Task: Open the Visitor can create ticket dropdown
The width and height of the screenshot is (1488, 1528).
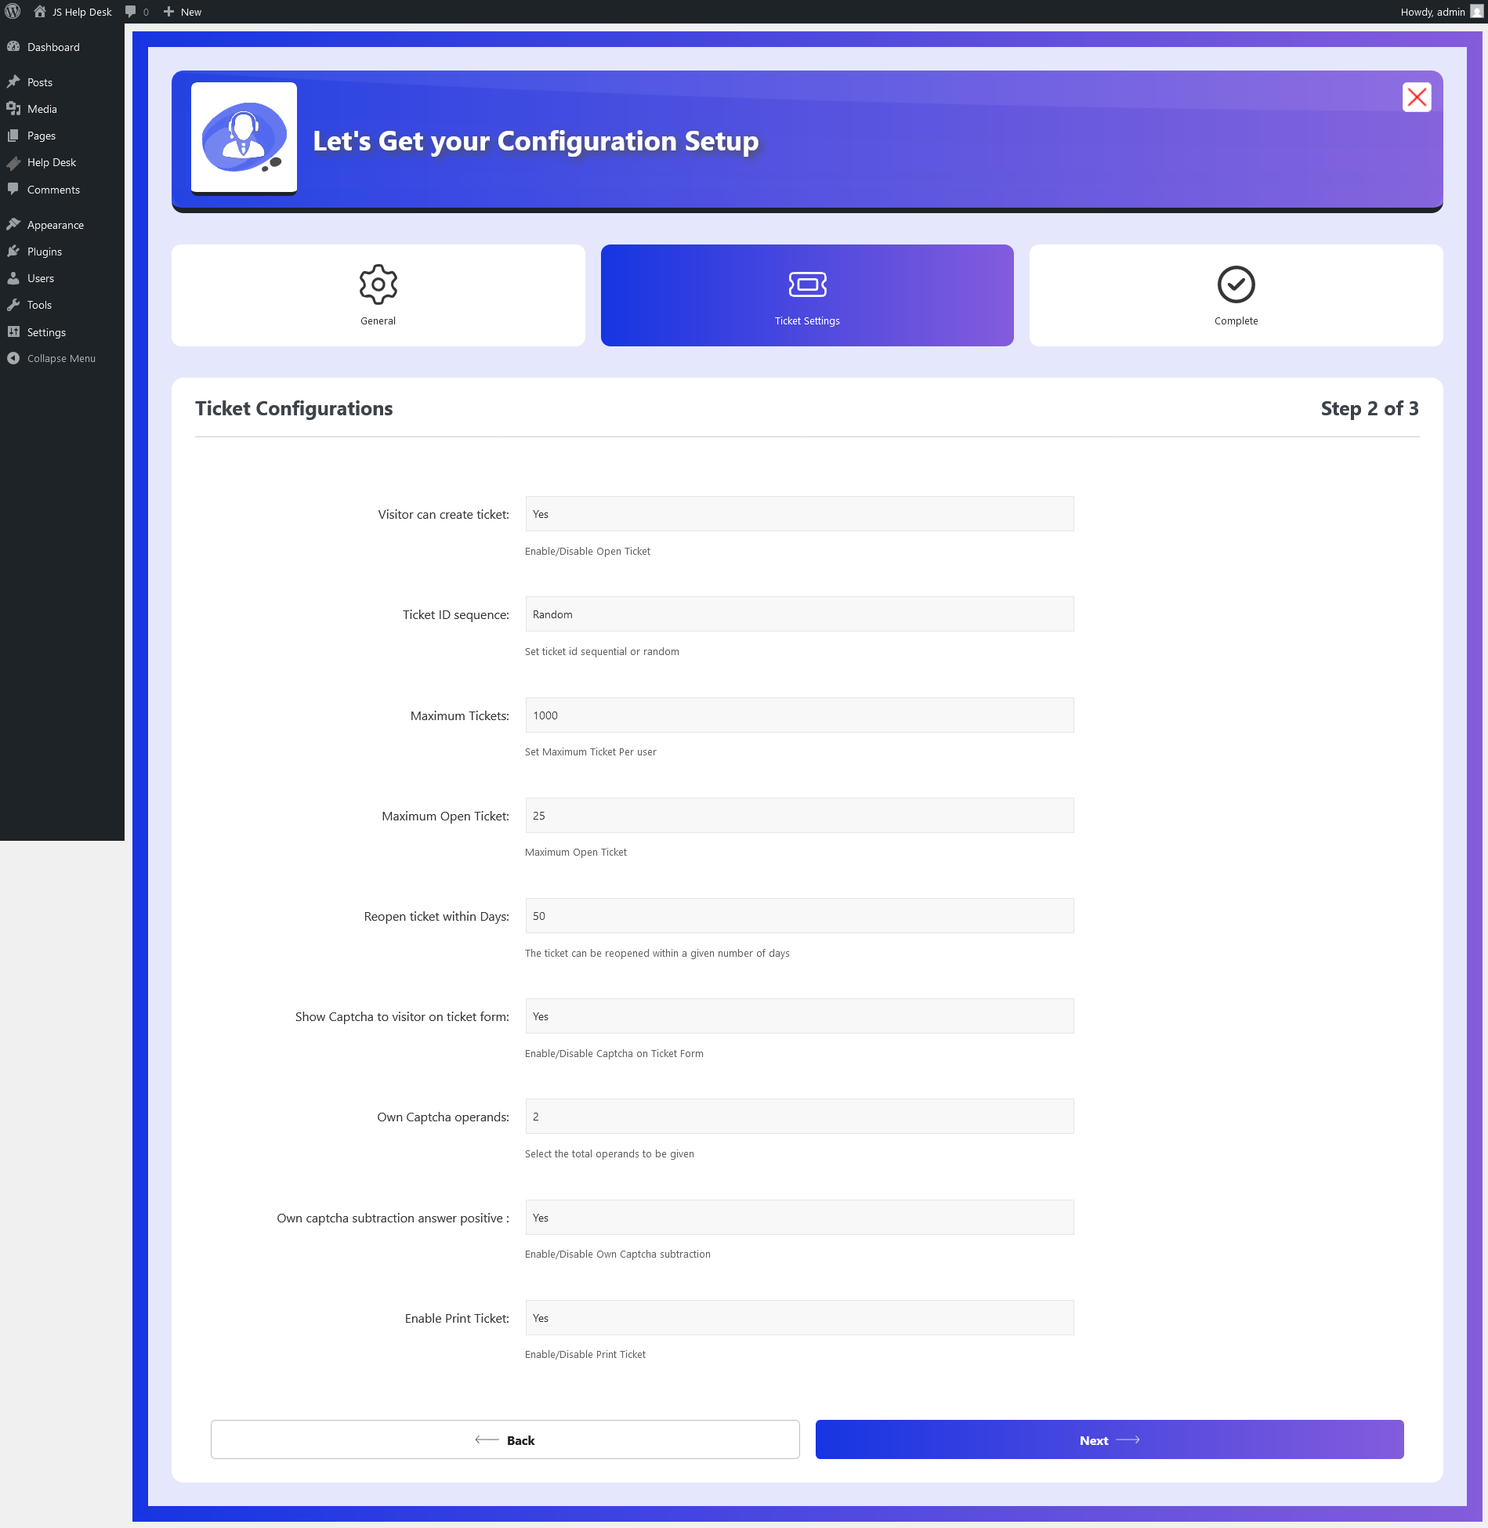Action: pyautogui.click(x=798, y=514)
